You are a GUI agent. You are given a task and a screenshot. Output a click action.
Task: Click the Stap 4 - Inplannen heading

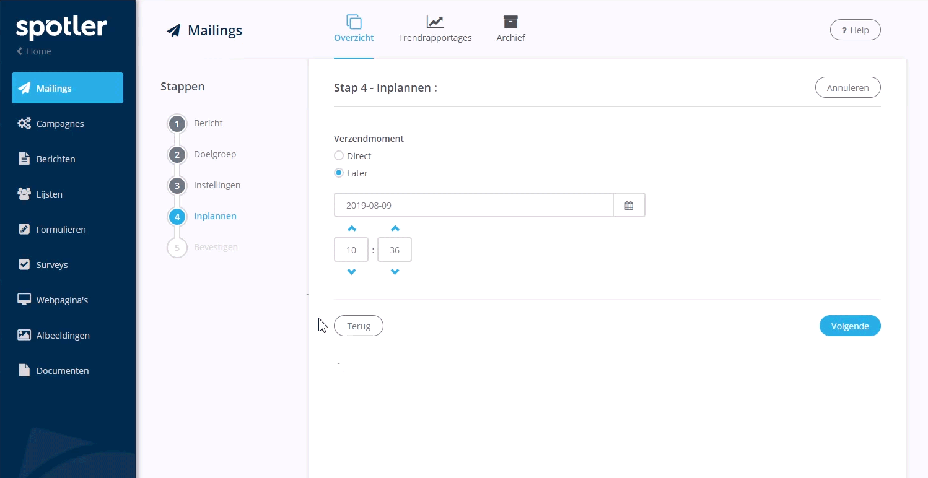coord(385,87)
